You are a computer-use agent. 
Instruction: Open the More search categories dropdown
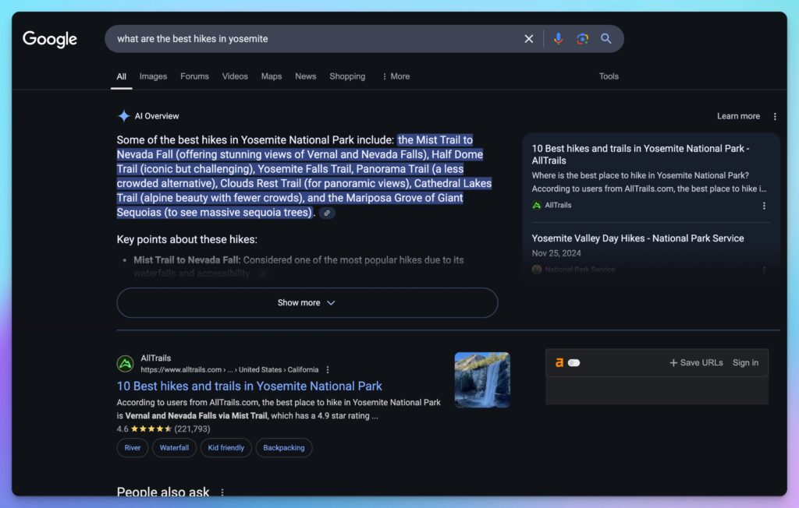394,76
